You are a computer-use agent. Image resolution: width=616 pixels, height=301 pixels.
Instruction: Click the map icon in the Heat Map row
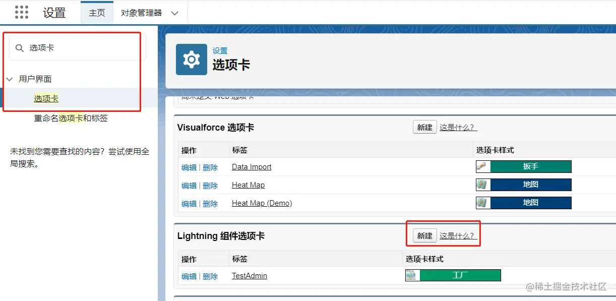coord(482,185)
